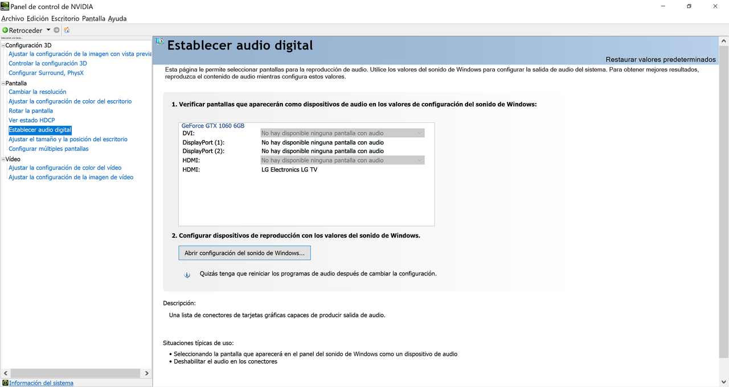Click the DisplayPort (1) label

point(203,142)
